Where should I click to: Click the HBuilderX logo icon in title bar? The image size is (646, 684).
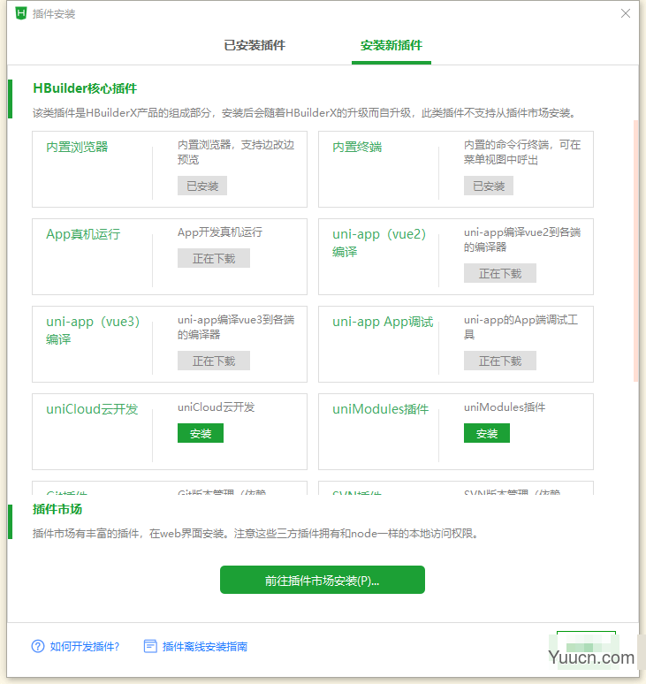[21, 13]
